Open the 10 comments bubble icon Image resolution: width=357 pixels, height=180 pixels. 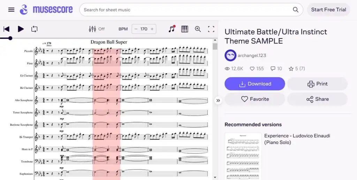[x=273, y=69]
